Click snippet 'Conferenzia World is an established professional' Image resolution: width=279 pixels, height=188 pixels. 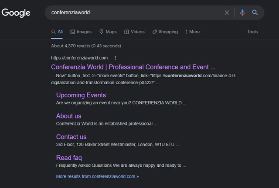tap(106, 124)
